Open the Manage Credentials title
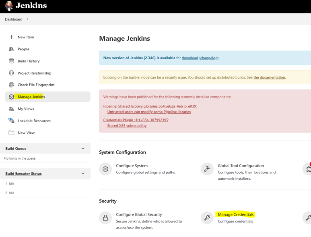Image resolution: width=311 pixels, height=237 pixels. pos(236,214)
